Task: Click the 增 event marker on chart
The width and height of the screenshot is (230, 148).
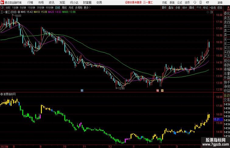Action: point(158,91)
